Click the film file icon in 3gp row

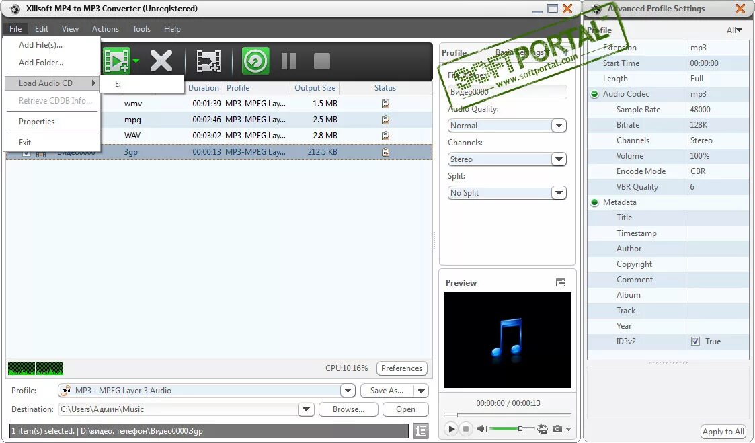(x=41, y=153)
